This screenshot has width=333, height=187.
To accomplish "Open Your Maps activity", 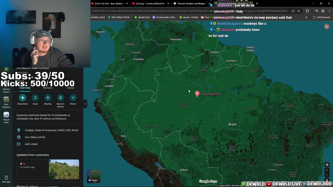I will click(48, 137).
